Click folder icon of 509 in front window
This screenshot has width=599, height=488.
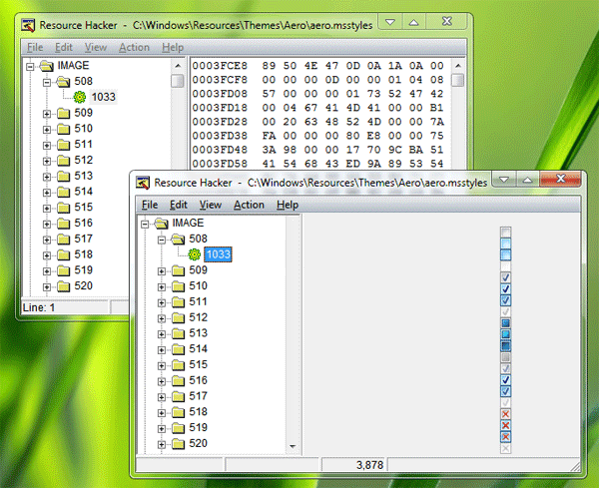pyautogui.click(x=178, y=270)
